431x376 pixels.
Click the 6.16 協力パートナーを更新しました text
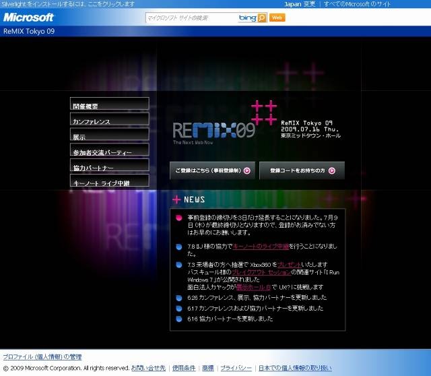pos(230,319)
